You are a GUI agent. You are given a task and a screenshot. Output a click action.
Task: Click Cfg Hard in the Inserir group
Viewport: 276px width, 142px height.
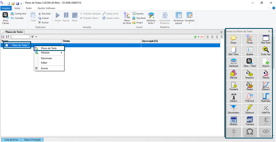click(139, 18)
